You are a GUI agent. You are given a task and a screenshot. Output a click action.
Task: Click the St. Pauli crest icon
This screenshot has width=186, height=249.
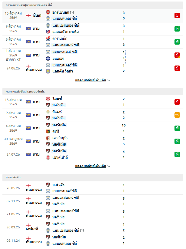(48, 157)
